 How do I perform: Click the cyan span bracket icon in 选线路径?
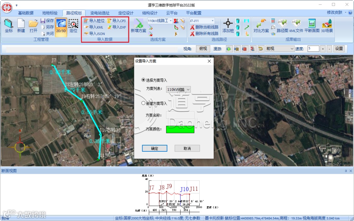click(246, 21)
